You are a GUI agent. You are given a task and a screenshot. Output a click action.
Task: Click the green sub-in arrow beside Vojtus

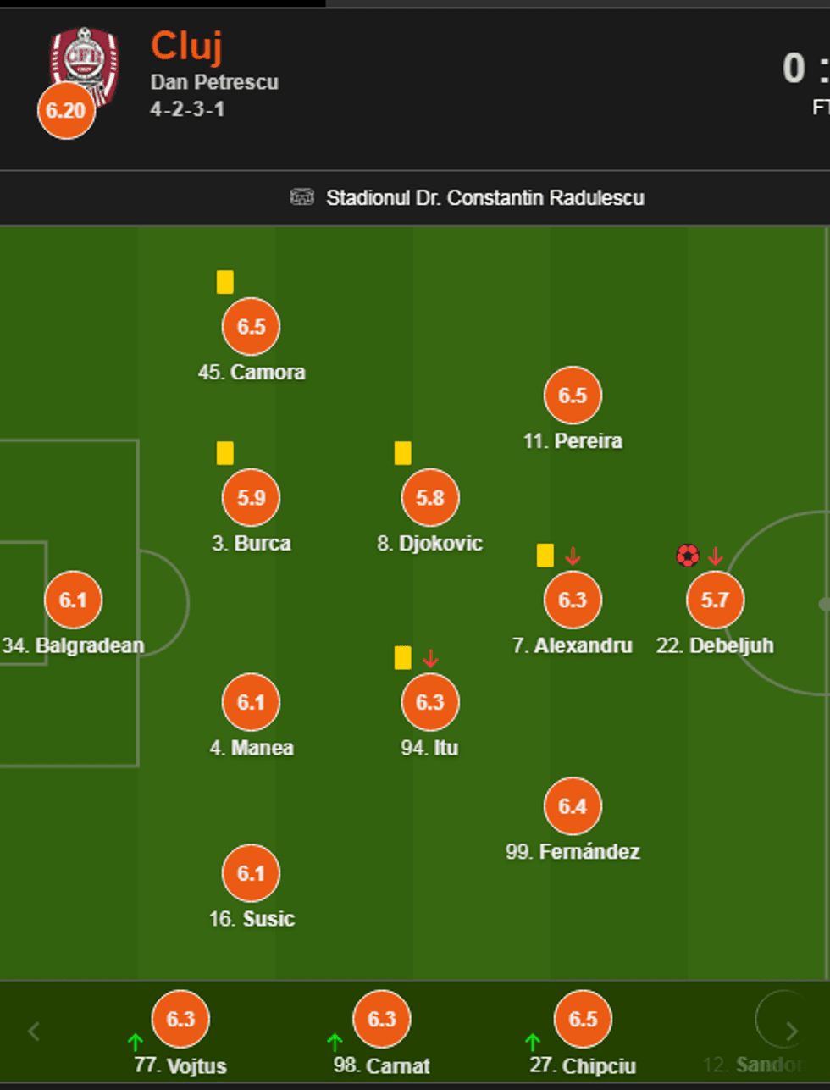135,1042
